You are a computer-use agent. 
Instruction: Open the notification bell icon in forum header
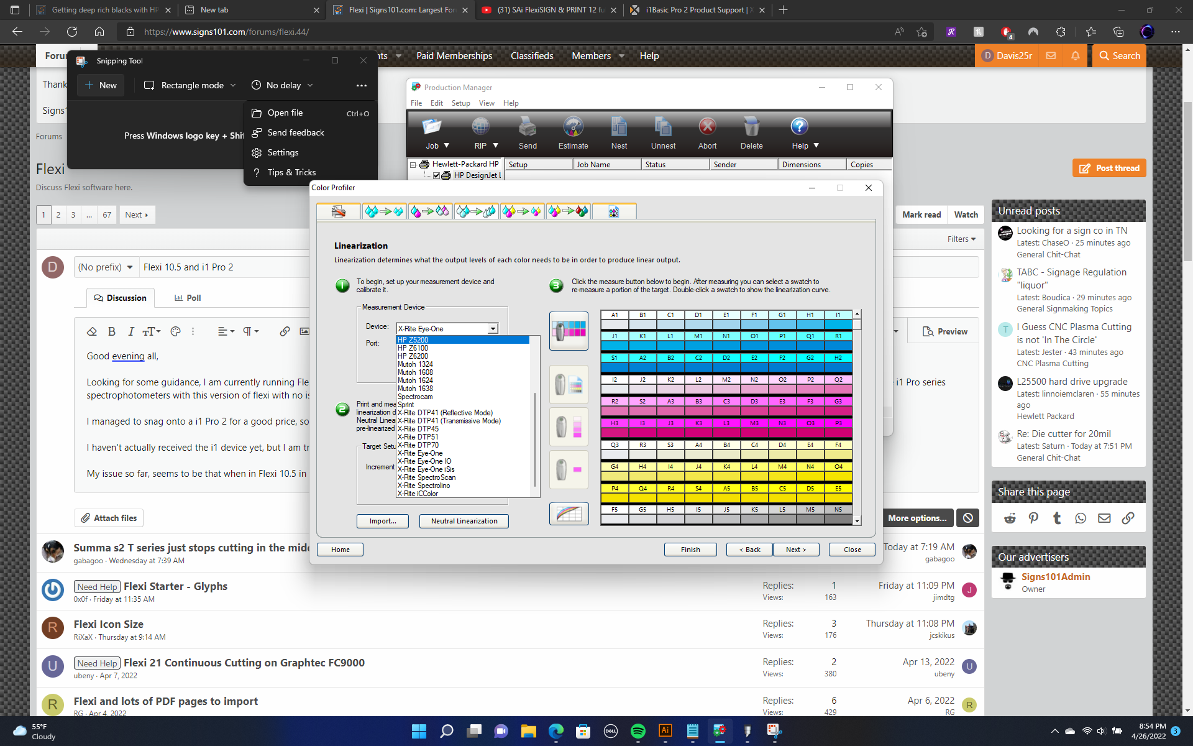click(1075, 56)
